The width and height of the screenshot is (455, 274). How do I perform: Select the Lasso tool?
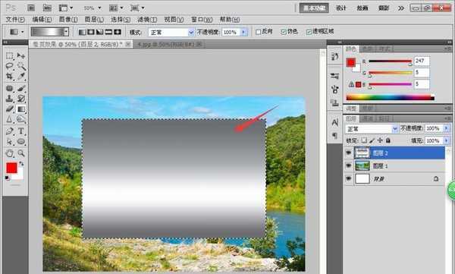9,66
